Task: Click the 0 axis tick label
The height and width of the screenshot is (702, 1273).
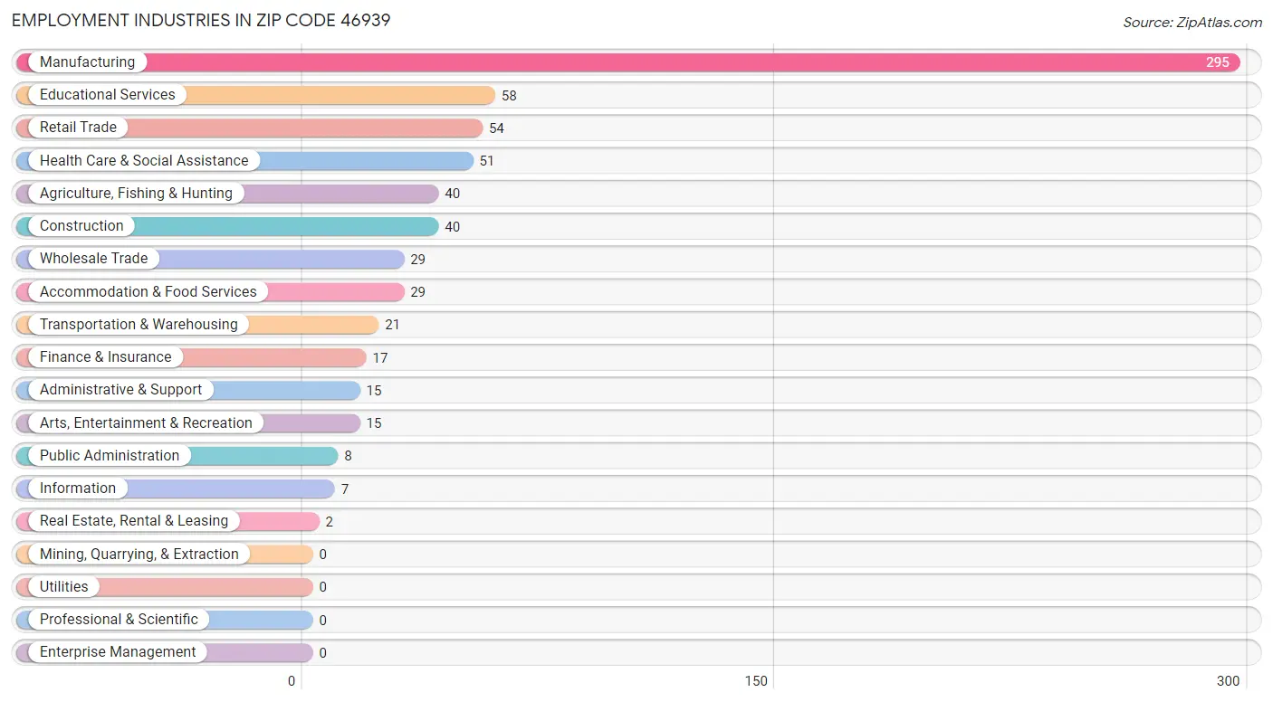Action: click(x=292, y=681)
